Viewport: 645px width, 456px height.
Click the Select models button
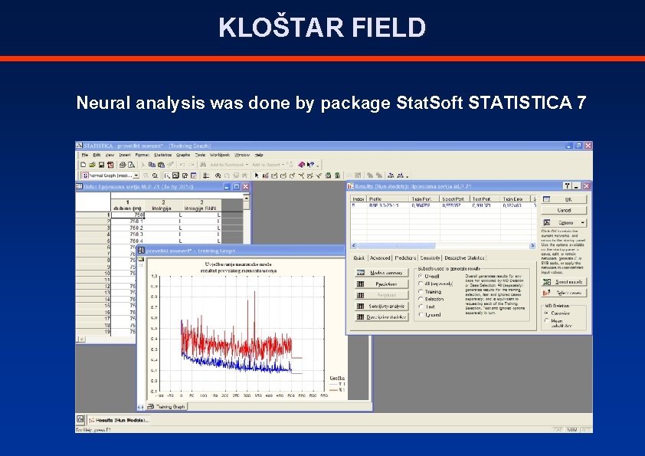click(564, 282)
